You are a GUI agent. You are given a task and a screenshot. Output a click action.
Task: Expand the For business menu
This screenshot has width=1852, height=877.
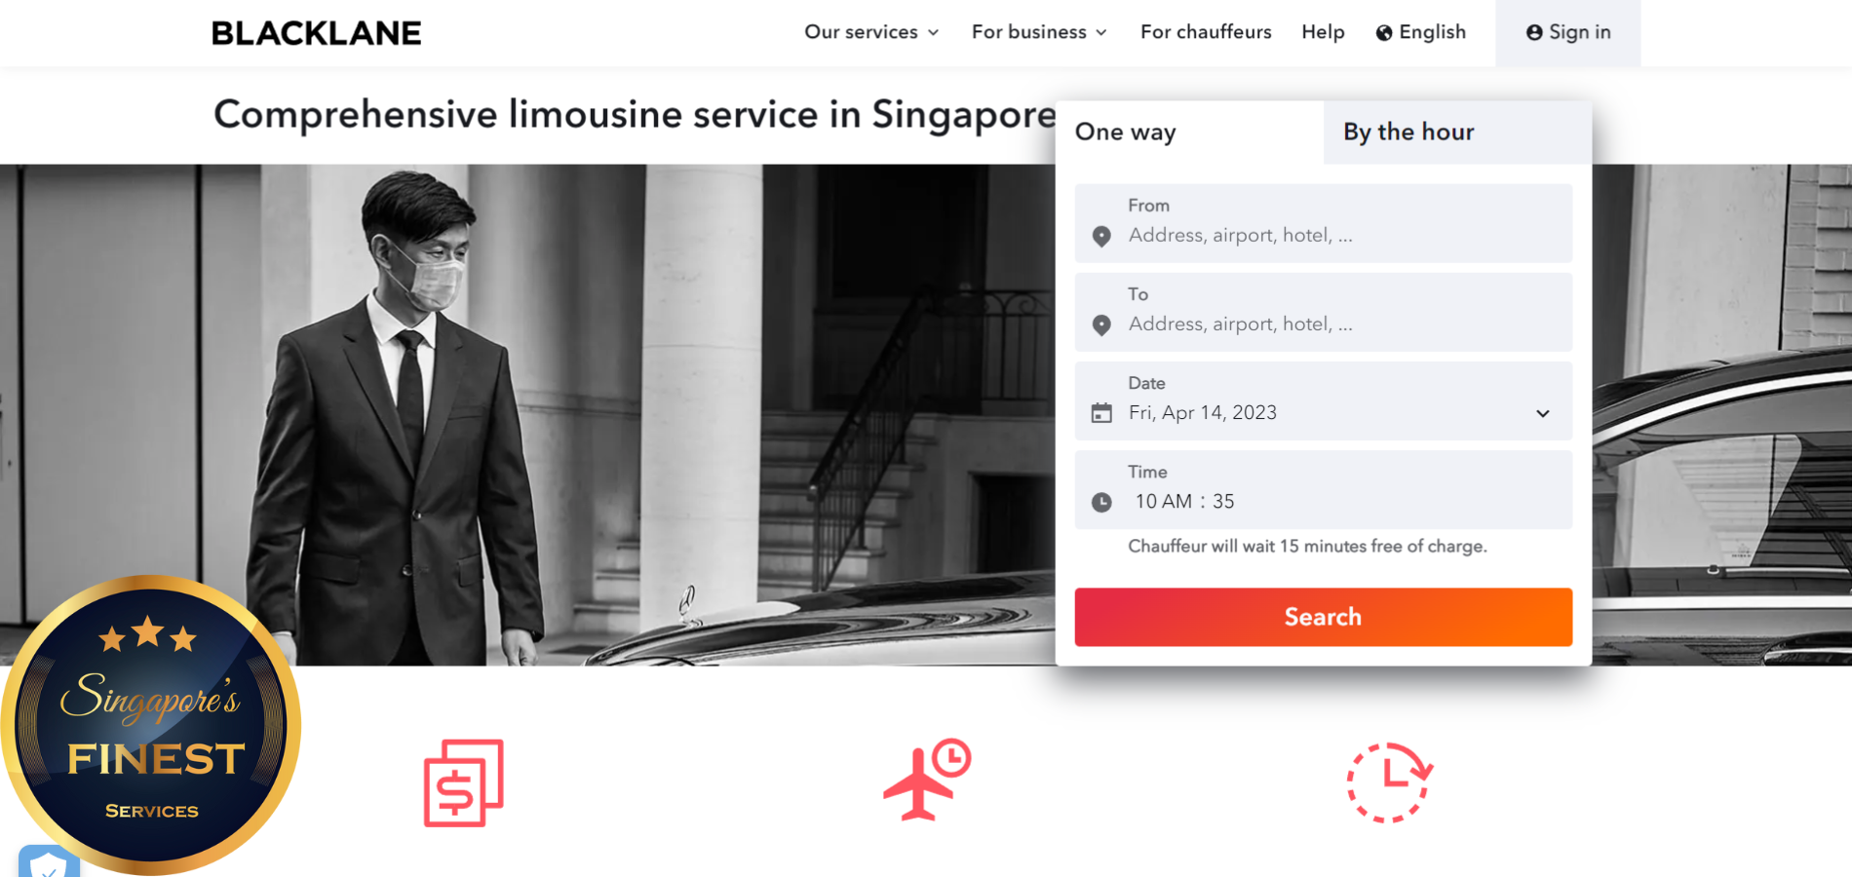point(1039,32)
